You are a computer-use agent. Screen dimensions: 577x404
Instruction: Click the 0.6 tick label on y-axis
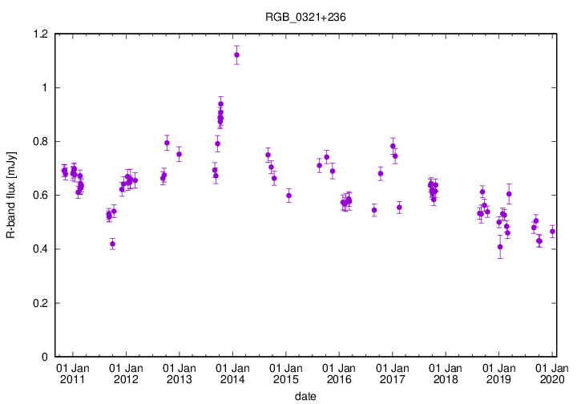39,196
